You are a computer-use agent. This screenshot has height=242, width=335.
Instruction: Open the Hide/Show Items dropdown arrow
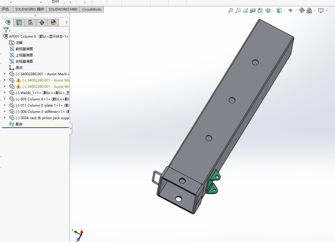pyautogui.click(x=296, y=11)
